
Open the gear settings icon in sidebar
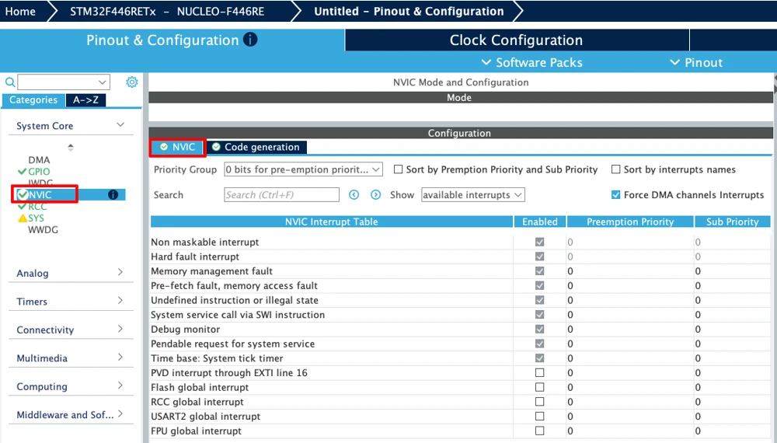pos(132,82)
